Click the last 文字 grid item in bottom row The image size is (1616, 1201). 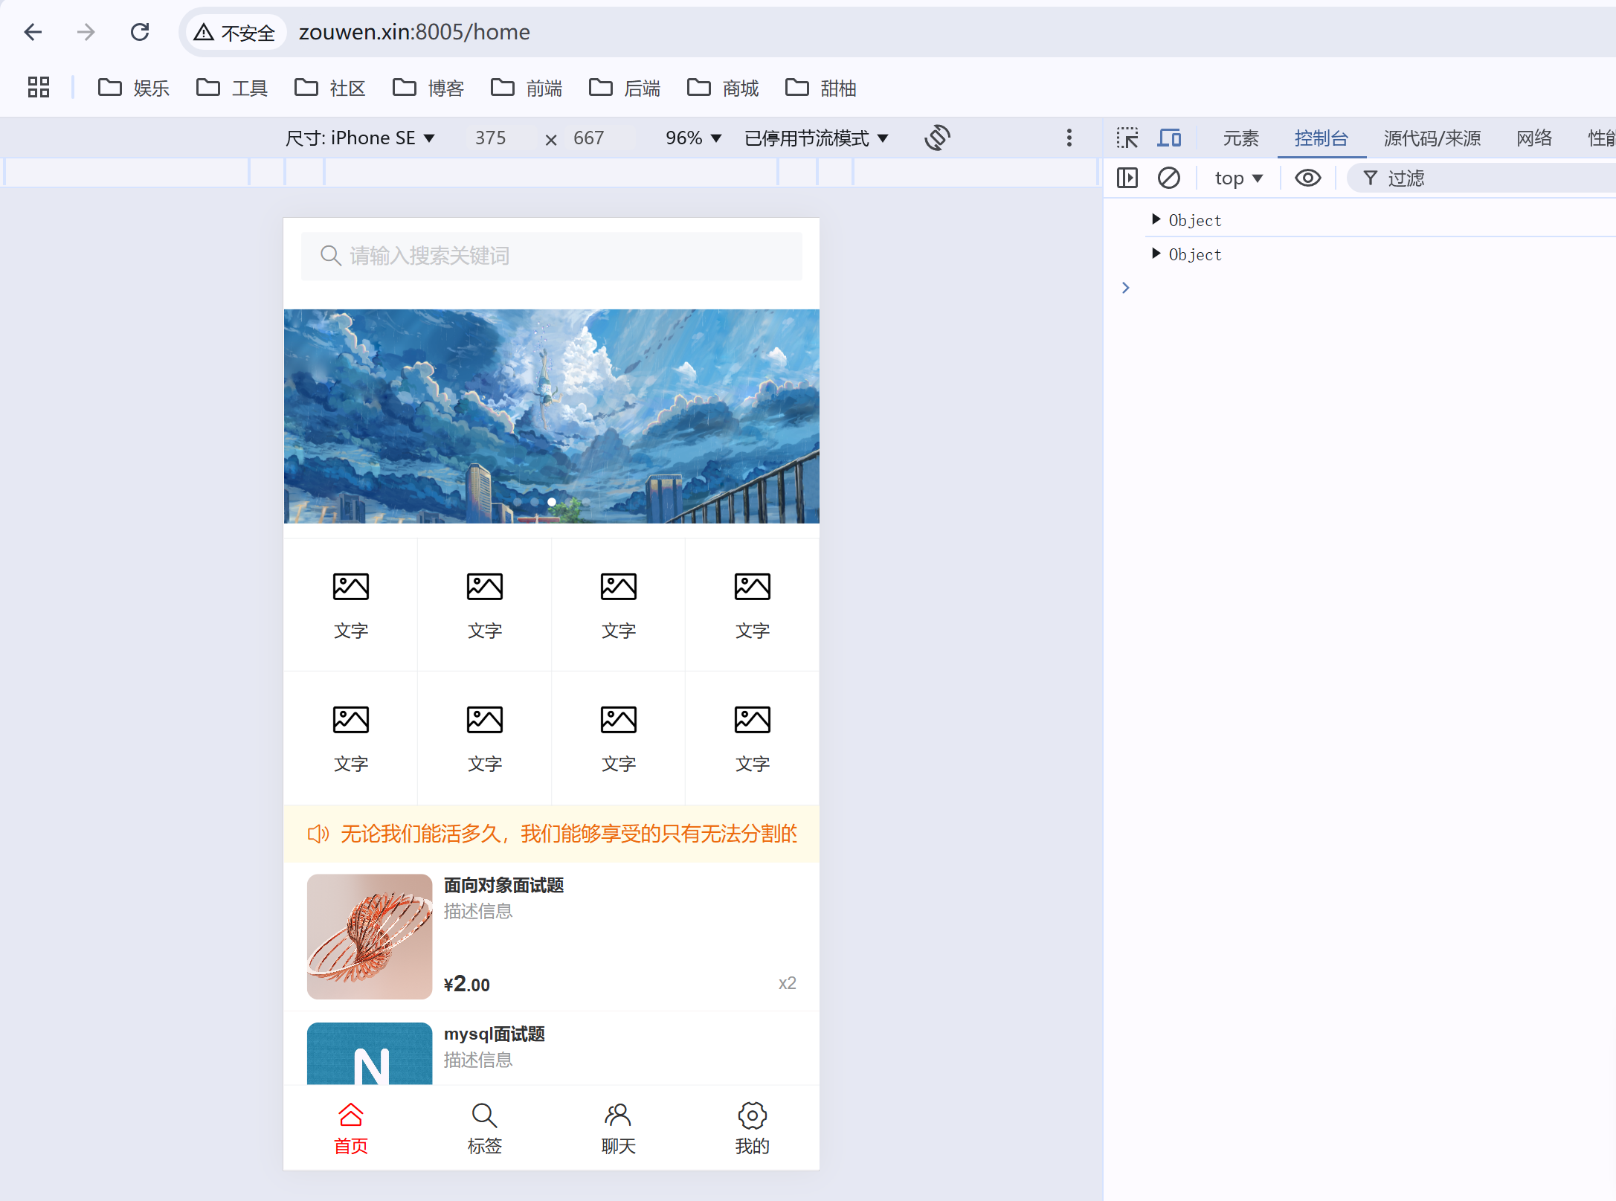753,738
